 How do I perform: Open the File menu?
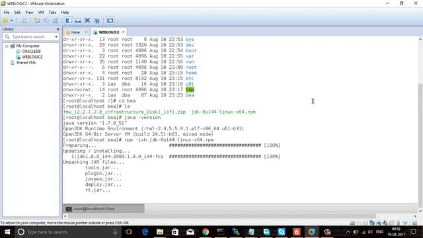[x=7, y=13]
